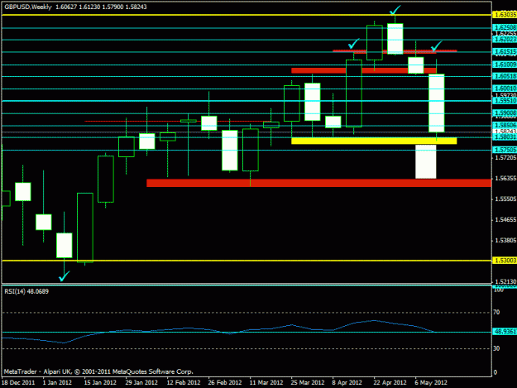Click the 1.60010 price level label
Screen dimensions: 517x388
[x=505, y=89]
